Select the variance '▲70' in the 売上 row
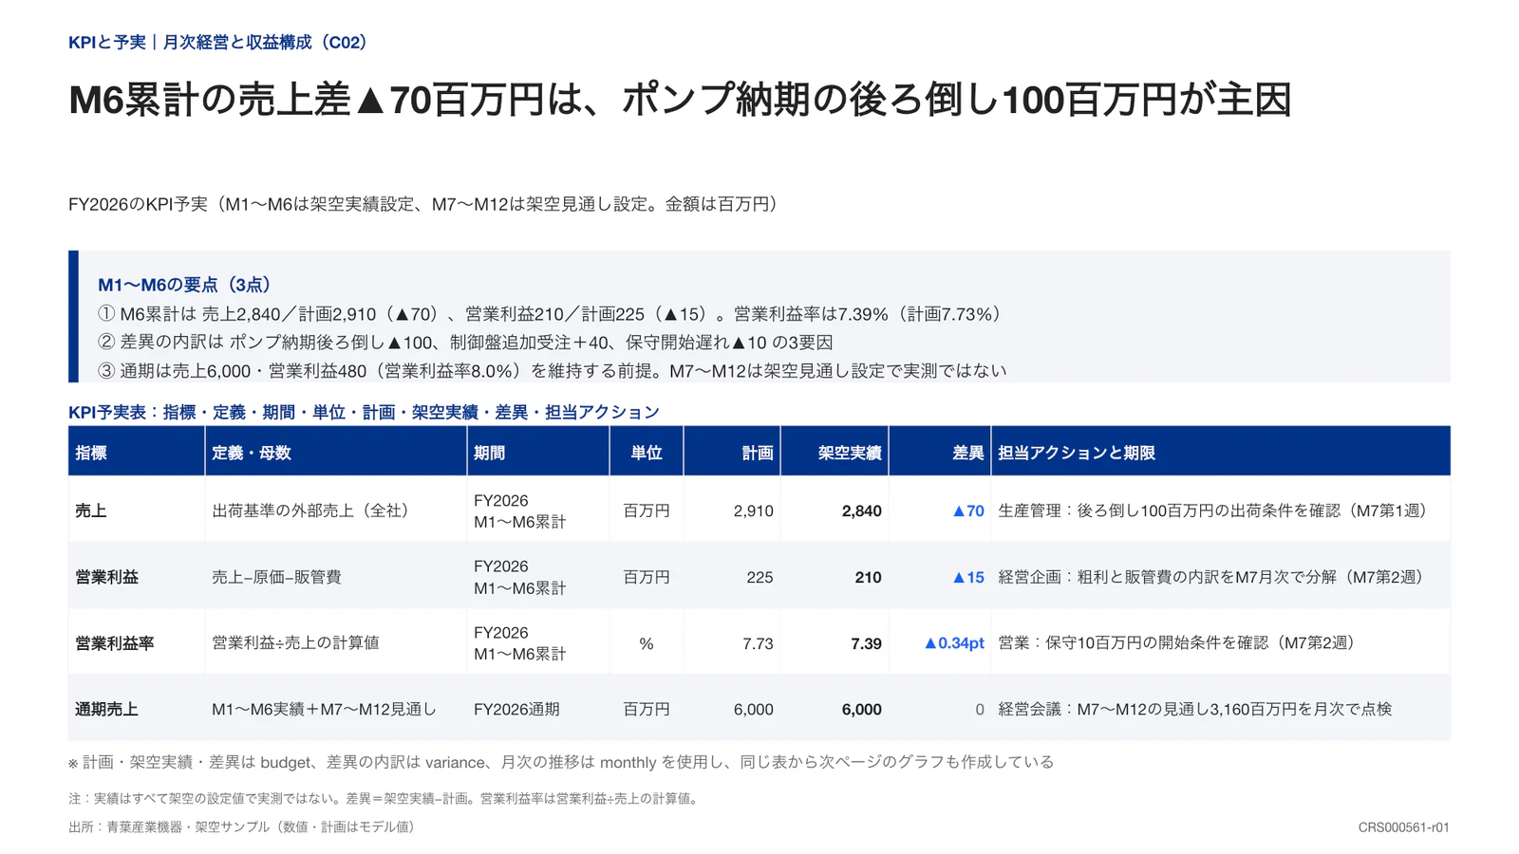Image resolution: width=1519 pixels, height=854 pixels. tap(967, 511)
